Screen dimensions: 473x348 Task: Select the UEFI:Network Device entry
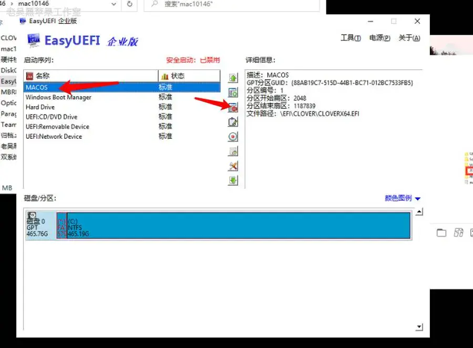(122, 137)
